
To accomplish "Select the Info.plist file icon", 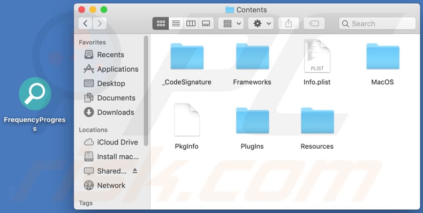I will click(317, 56).
